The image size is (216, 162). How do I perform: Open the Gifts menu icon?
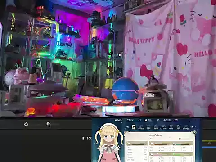(156, 127)
